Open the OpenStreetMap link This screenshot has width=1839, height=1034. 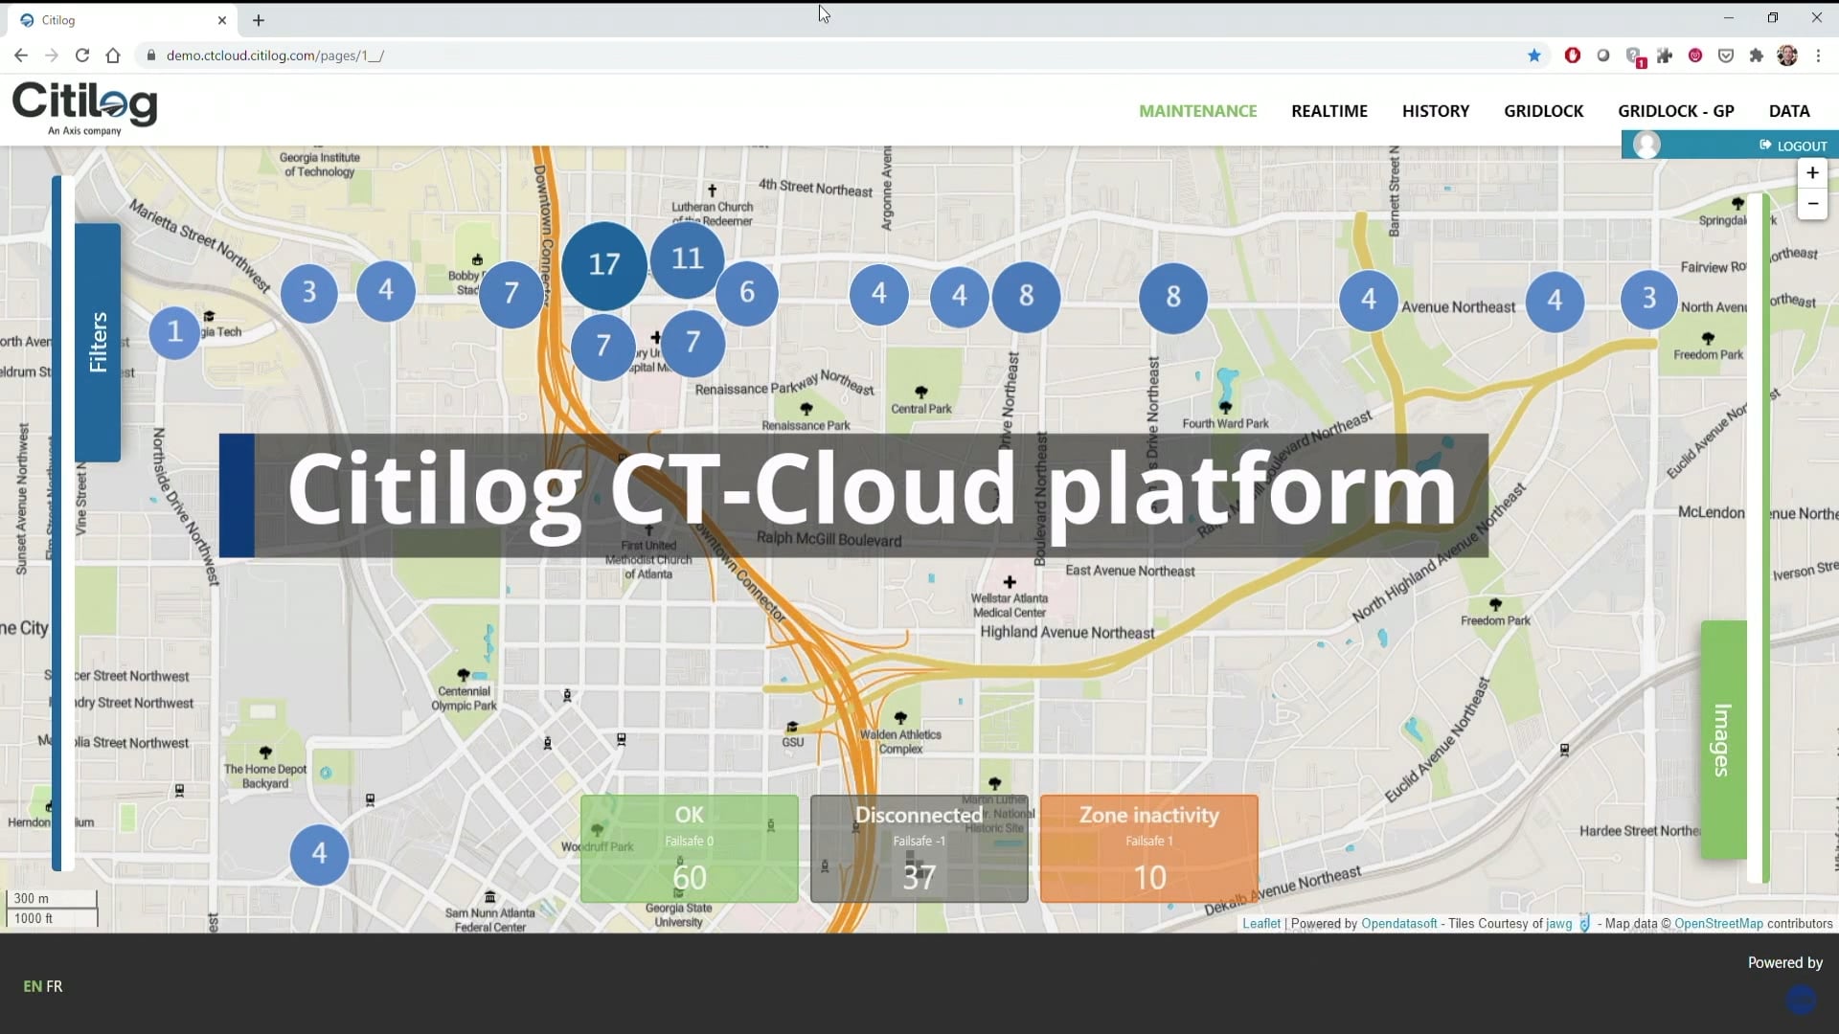(1718, 924)
